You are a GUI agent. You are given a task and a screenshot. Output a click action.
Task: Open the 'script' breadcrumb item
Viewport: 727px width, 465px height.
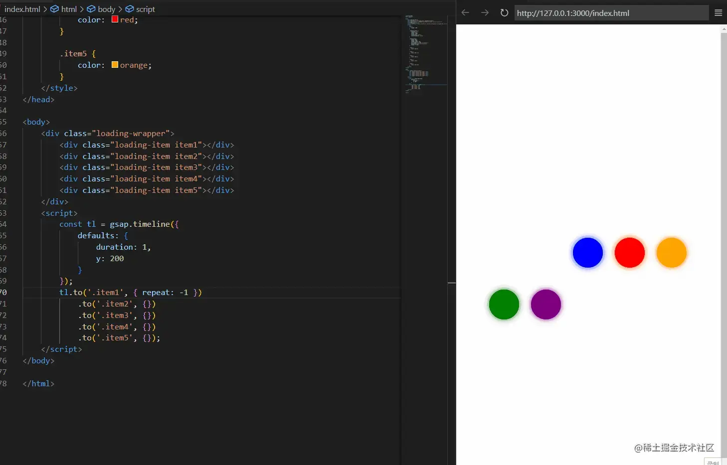click(x=145, y=9)
